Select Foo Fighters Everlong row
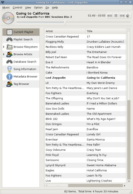Screen dimensions: 133x194 pyautogui.click(x=85, y=93)
